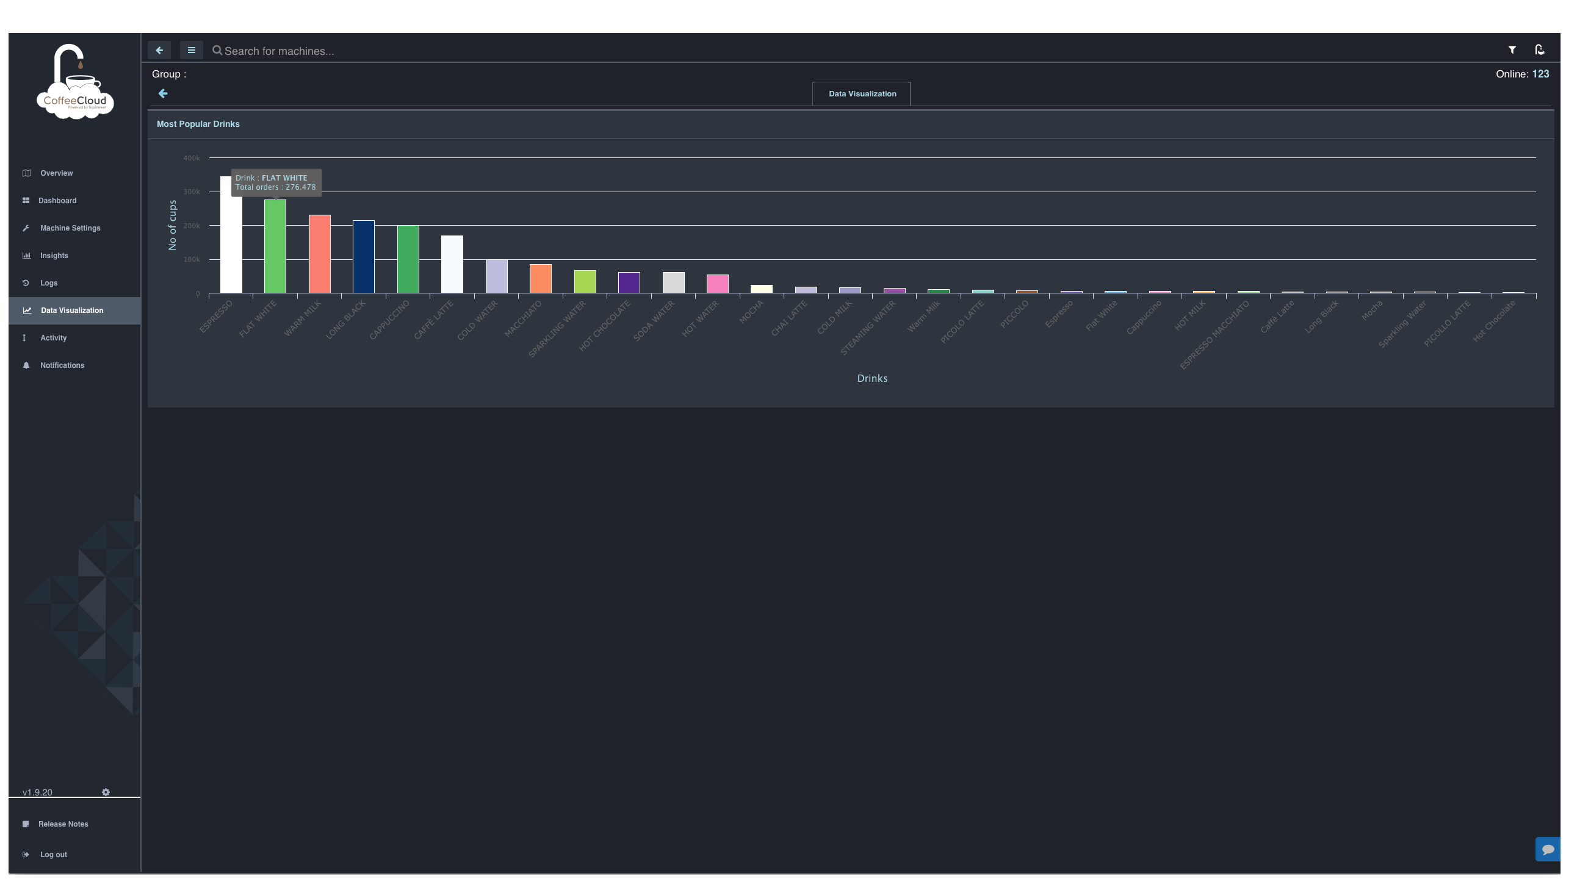
Task: Click the Insights bar-chart icon
Action: click(x=27, y=255)
